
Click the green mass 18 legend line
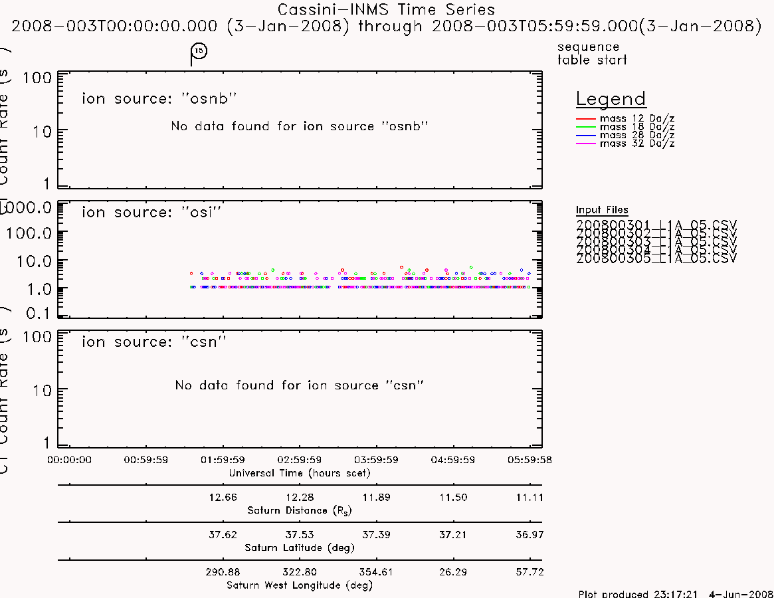586,128
